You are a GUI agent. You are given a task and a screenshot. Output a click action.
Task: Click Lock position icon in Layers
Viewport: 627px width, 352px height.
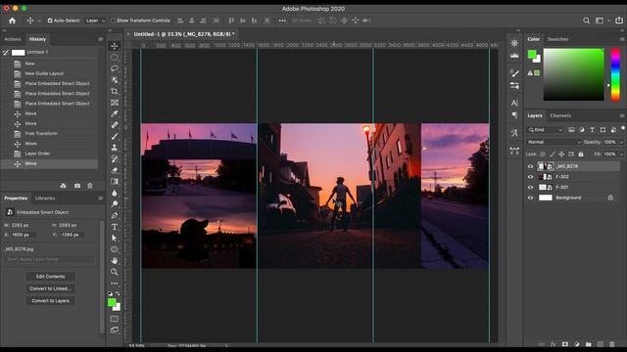tap(561, 154)
